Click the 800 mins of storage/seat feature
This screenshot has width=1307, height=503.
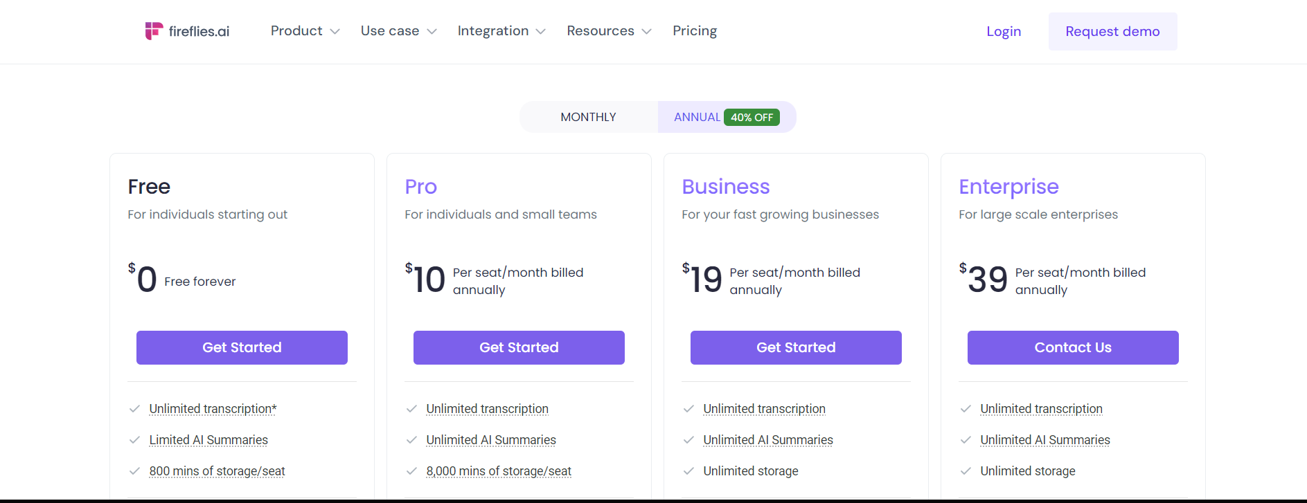coord(217,471)
